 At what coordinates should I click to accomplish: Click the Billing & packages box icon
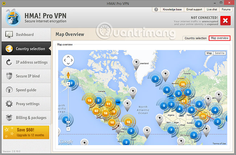point(9,118)
